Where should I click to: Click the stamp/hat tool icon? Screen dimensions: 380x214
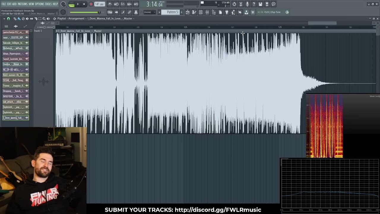[136, 12]
